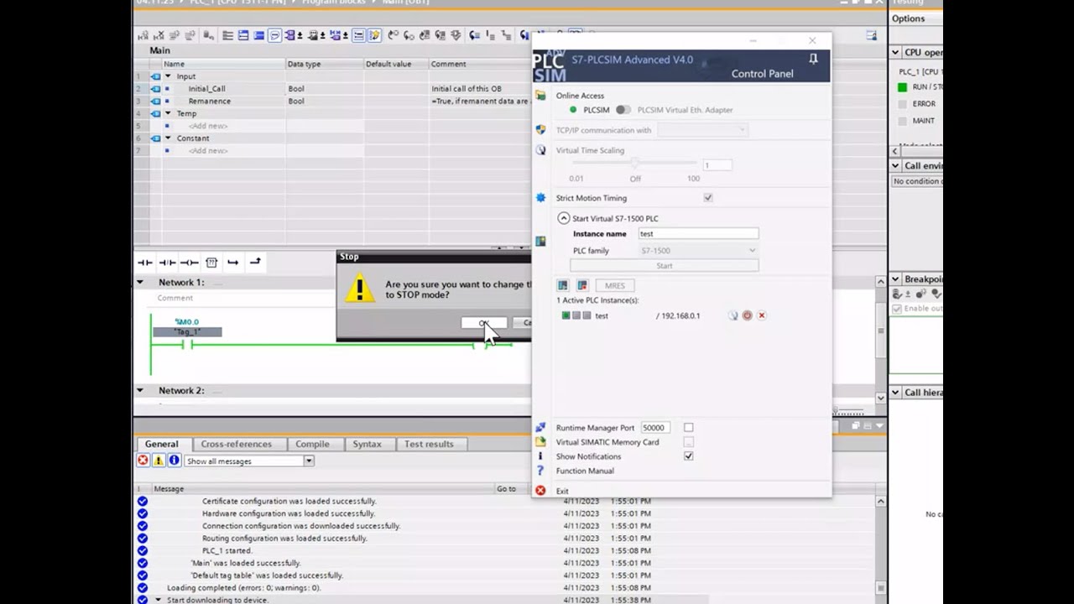Collapse the Input group in Main interface

coord(168,76)
